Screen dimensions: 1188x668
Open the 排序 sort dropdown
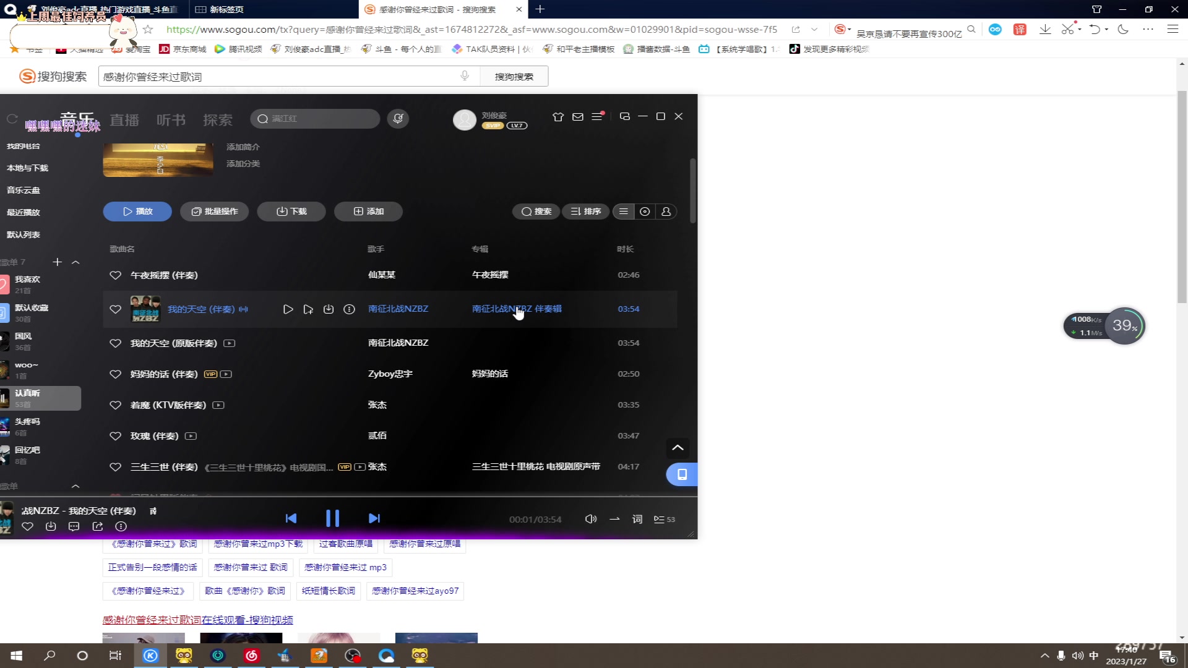tap(585, 212)
